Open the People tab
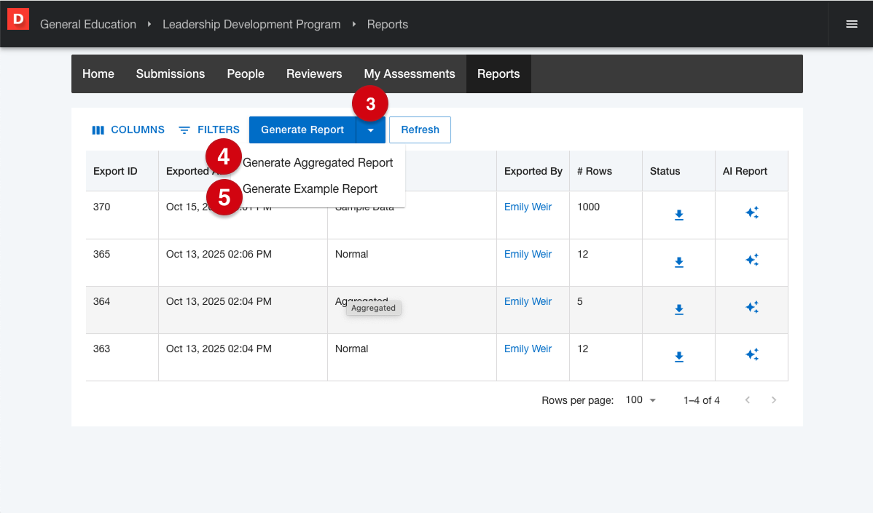 pos(246,74)
